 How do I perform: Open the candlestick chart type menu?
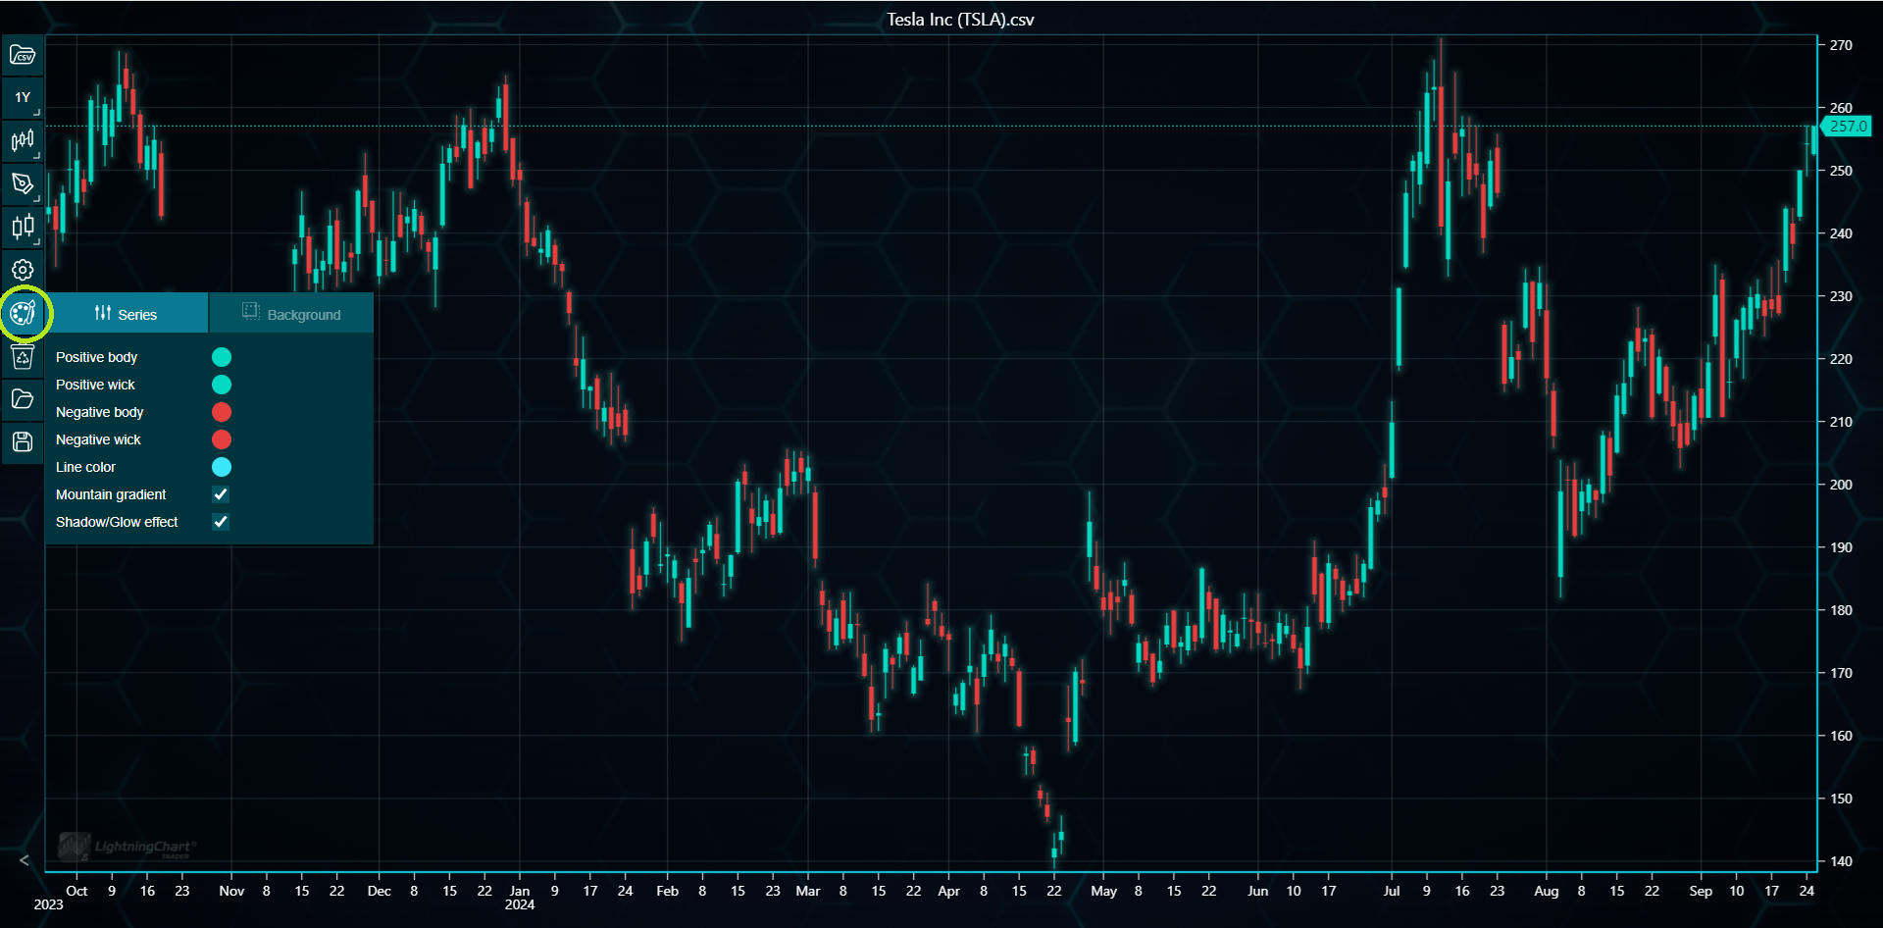23,141
